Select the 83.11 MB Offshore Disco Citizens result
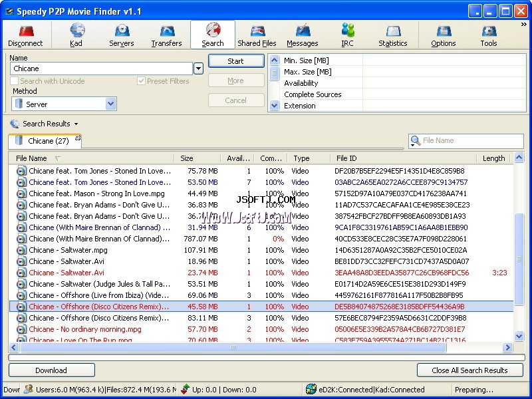This screenshot has height=399, width=532. tap(261, 318)
